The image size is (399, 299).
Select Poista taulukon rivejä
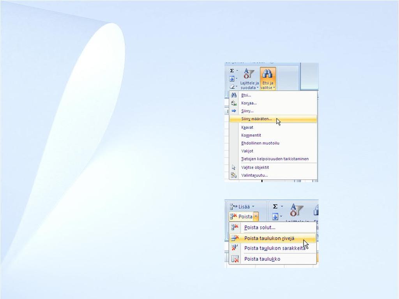pos(273,238)
